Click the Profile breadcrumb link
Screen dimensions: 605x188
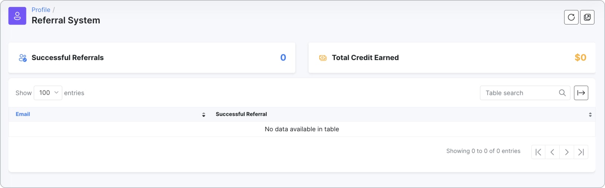click(41, 10)
